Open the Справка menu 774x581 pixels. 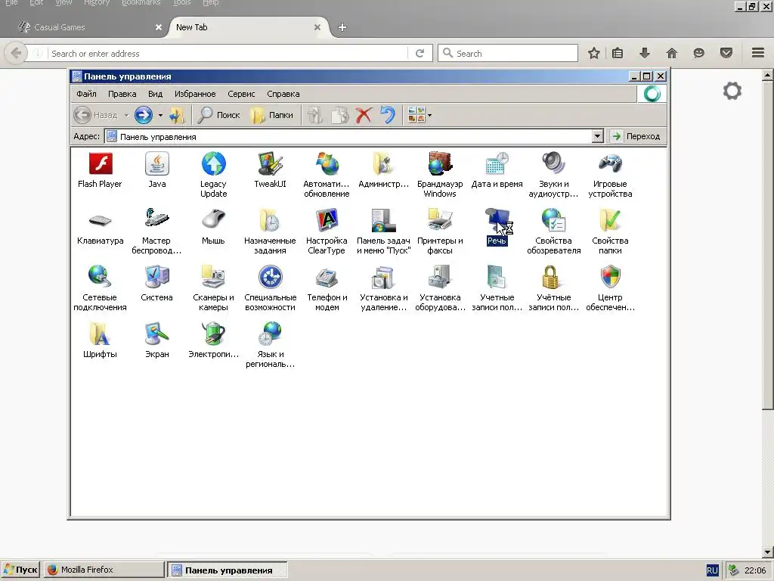pyautogui.click(x=283, y=94)
